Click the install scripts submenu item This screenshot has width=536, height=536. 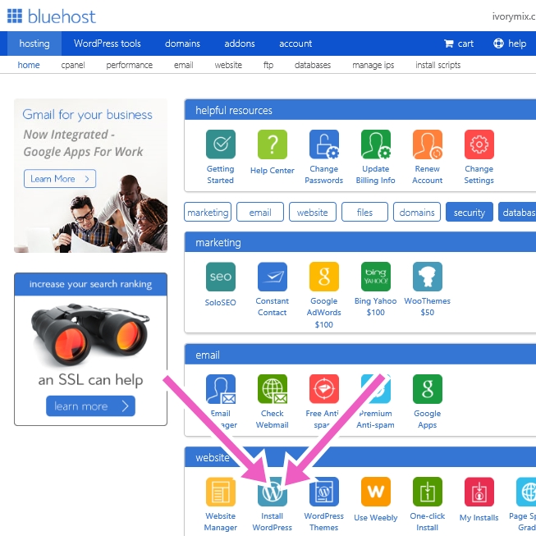click(x=438, y=65)
